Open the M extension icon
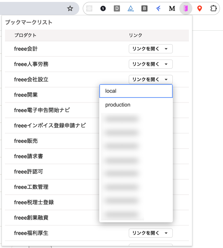Image resolution: width=223 pixels, height=248 pixels. pos(172,8)
